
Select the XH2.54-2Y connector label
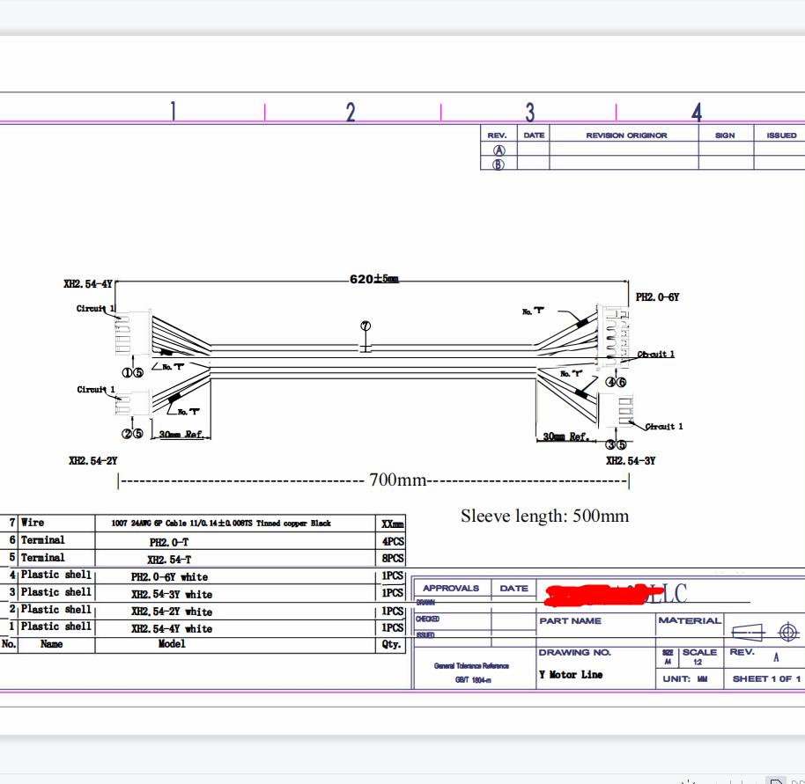coord(92,460)
